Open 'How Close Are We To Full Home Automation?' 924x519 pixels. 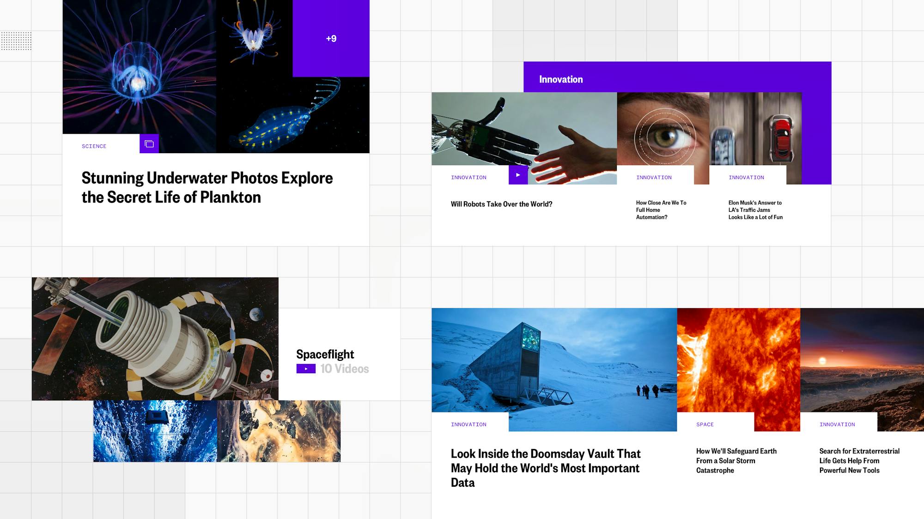click(661, 210)
